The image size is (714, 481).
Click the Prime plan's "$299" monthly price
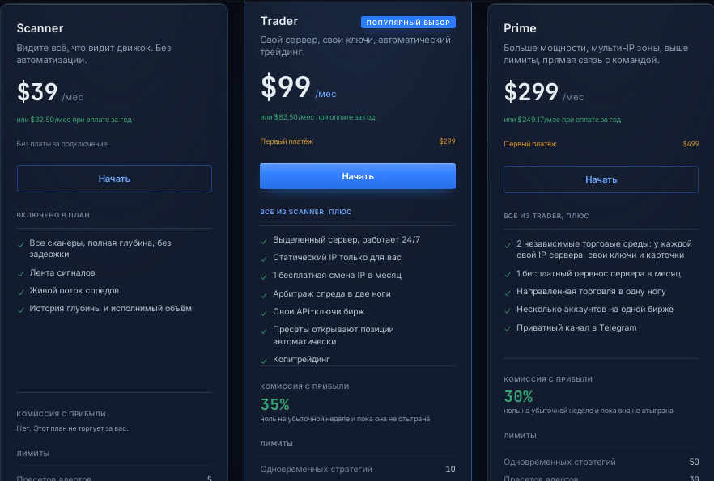click(531, 91)
